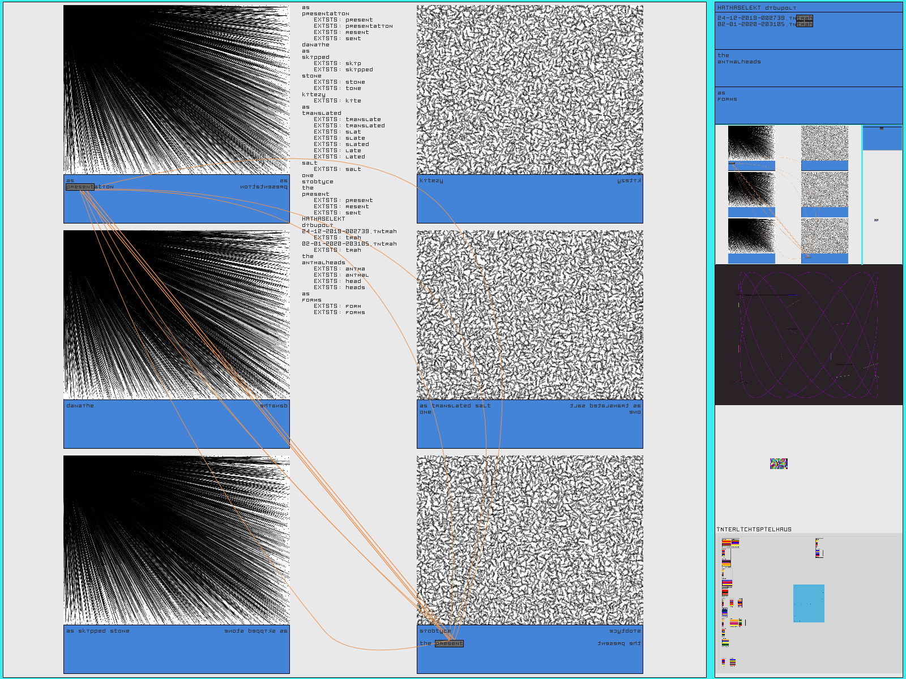The image size is (906, 679).
Task: Click the highlighted 'present' word in presentation panel
Action: tap(80, 187)
